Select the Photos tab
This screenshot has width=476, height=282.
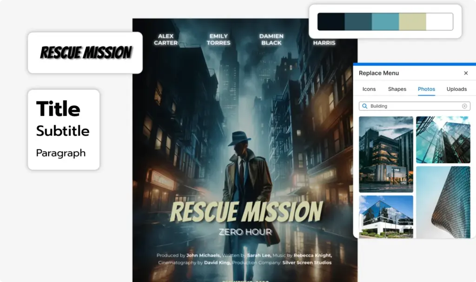pyautogui.click(x=426, y=89)
